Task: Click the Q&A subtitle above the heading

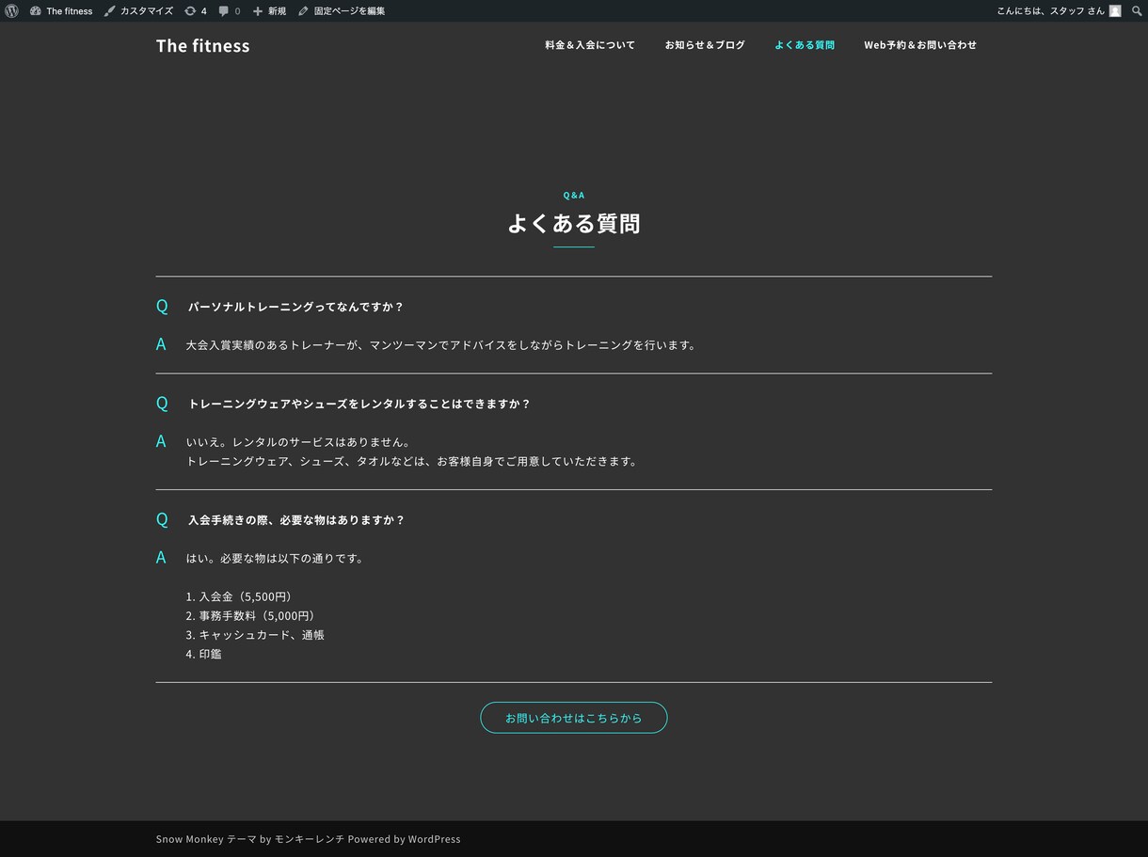Action: 574,195
